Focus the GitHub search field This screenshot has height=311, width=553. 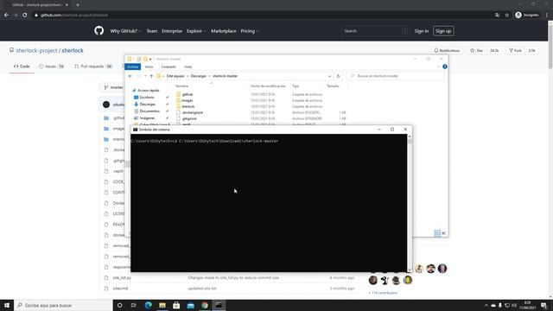(x=375, y=31)
